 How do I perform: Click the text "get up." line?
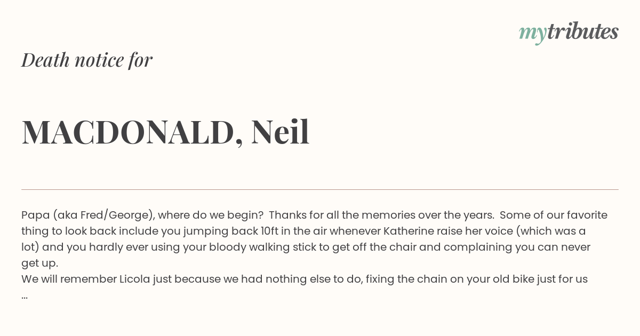tap(39, 263)
